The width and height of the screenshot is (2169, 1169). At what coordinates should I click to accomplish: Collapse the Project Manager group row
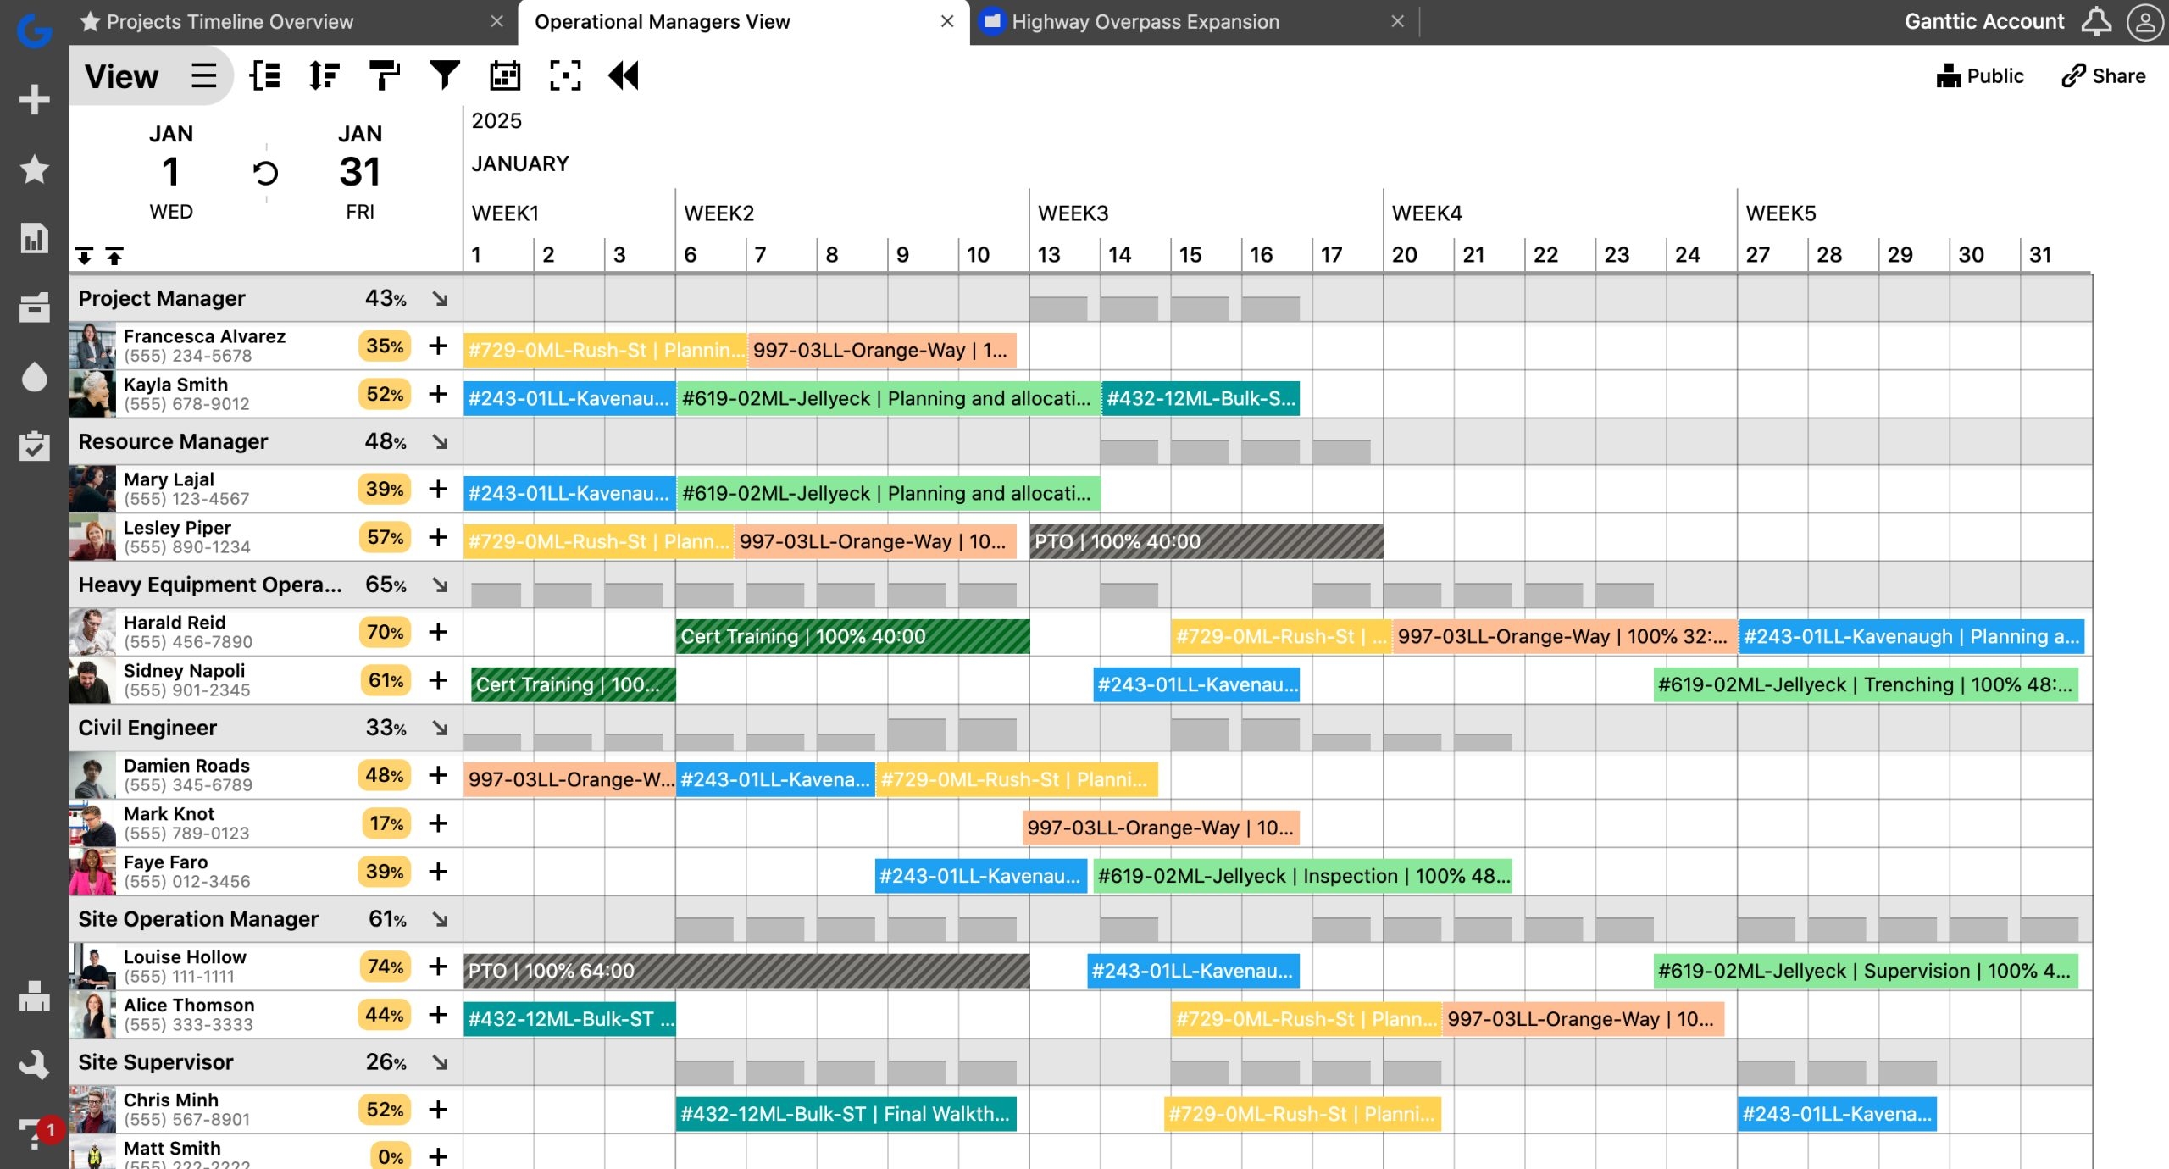[439, 297]
